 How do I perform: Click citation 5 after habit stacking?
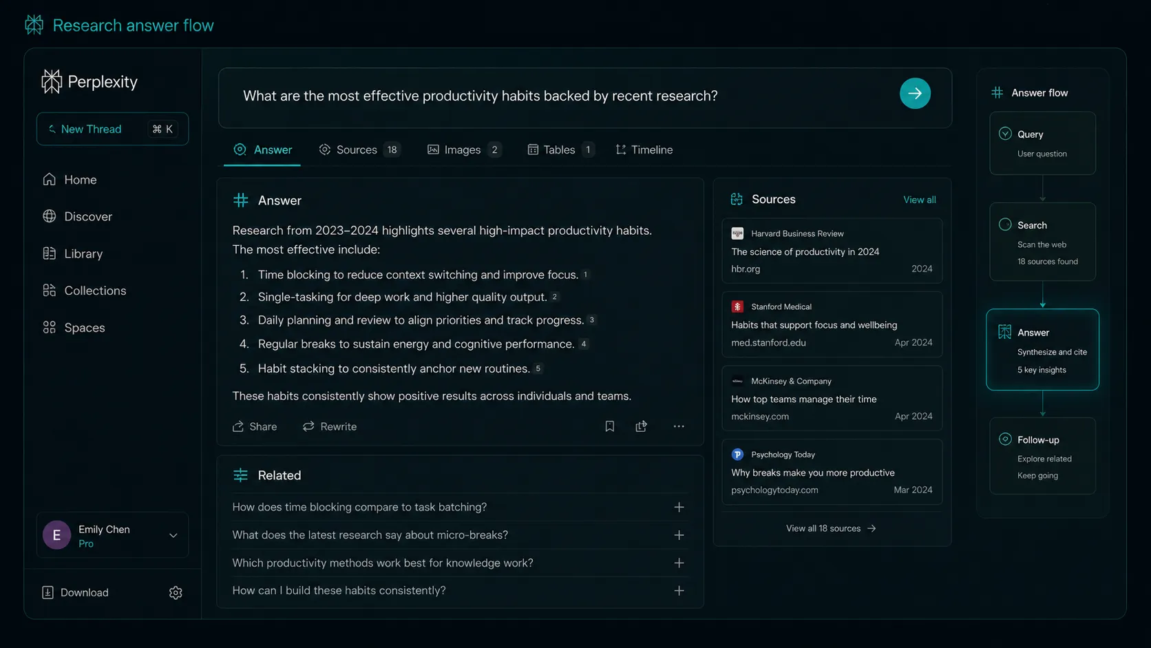tap(538, 368)
